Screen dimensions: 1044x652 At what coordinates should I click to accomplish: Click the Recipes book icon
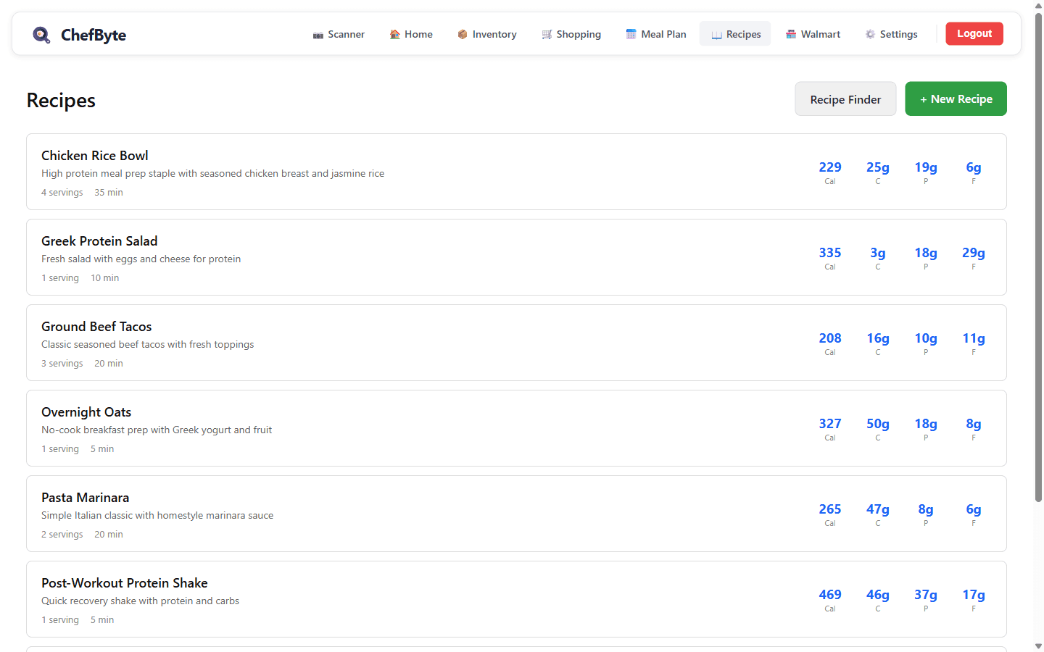click(716, 35)
